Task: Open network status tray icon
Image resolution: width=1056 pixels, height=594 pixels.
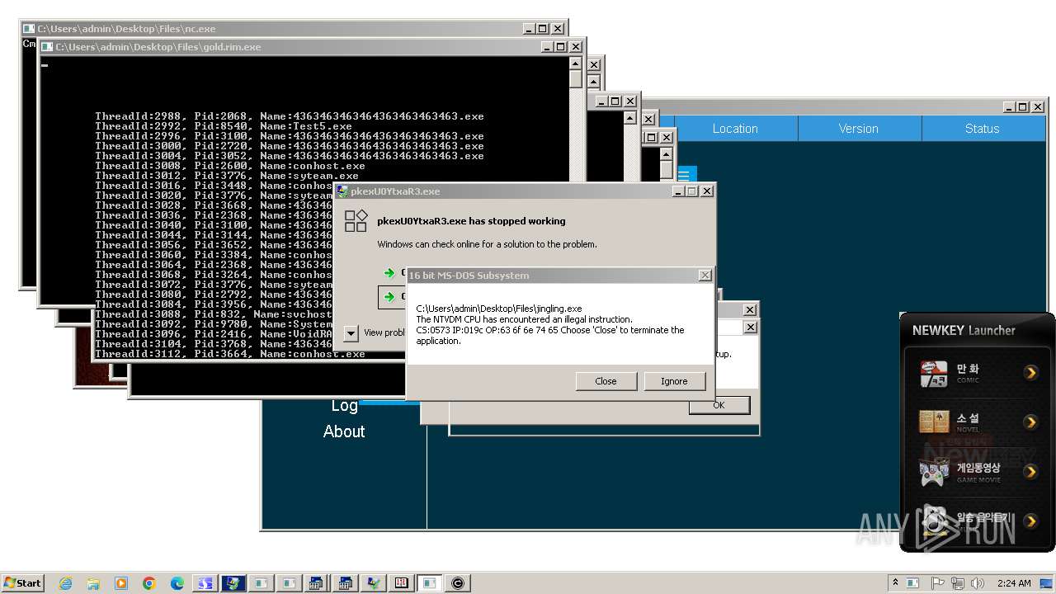Action: (957, 583)
